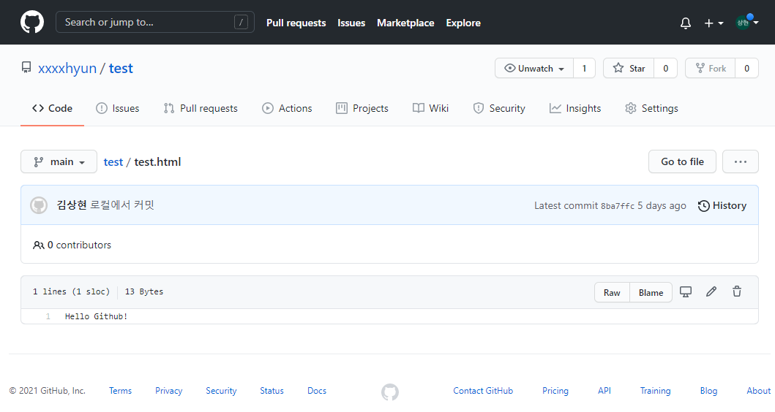Screen dimensions: 775x412
Task: Expand the Unwatch dropdown
Action: coord(534,68)
